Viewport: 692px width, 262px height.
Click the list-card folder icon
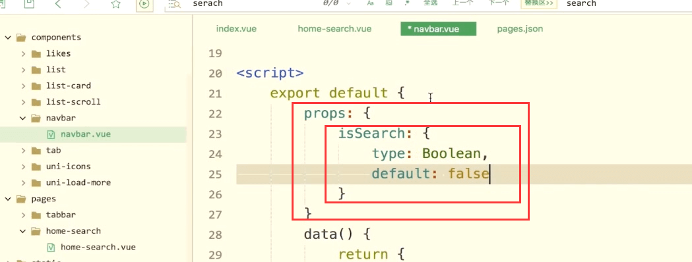pyautogui.click(x=36, y=86)
